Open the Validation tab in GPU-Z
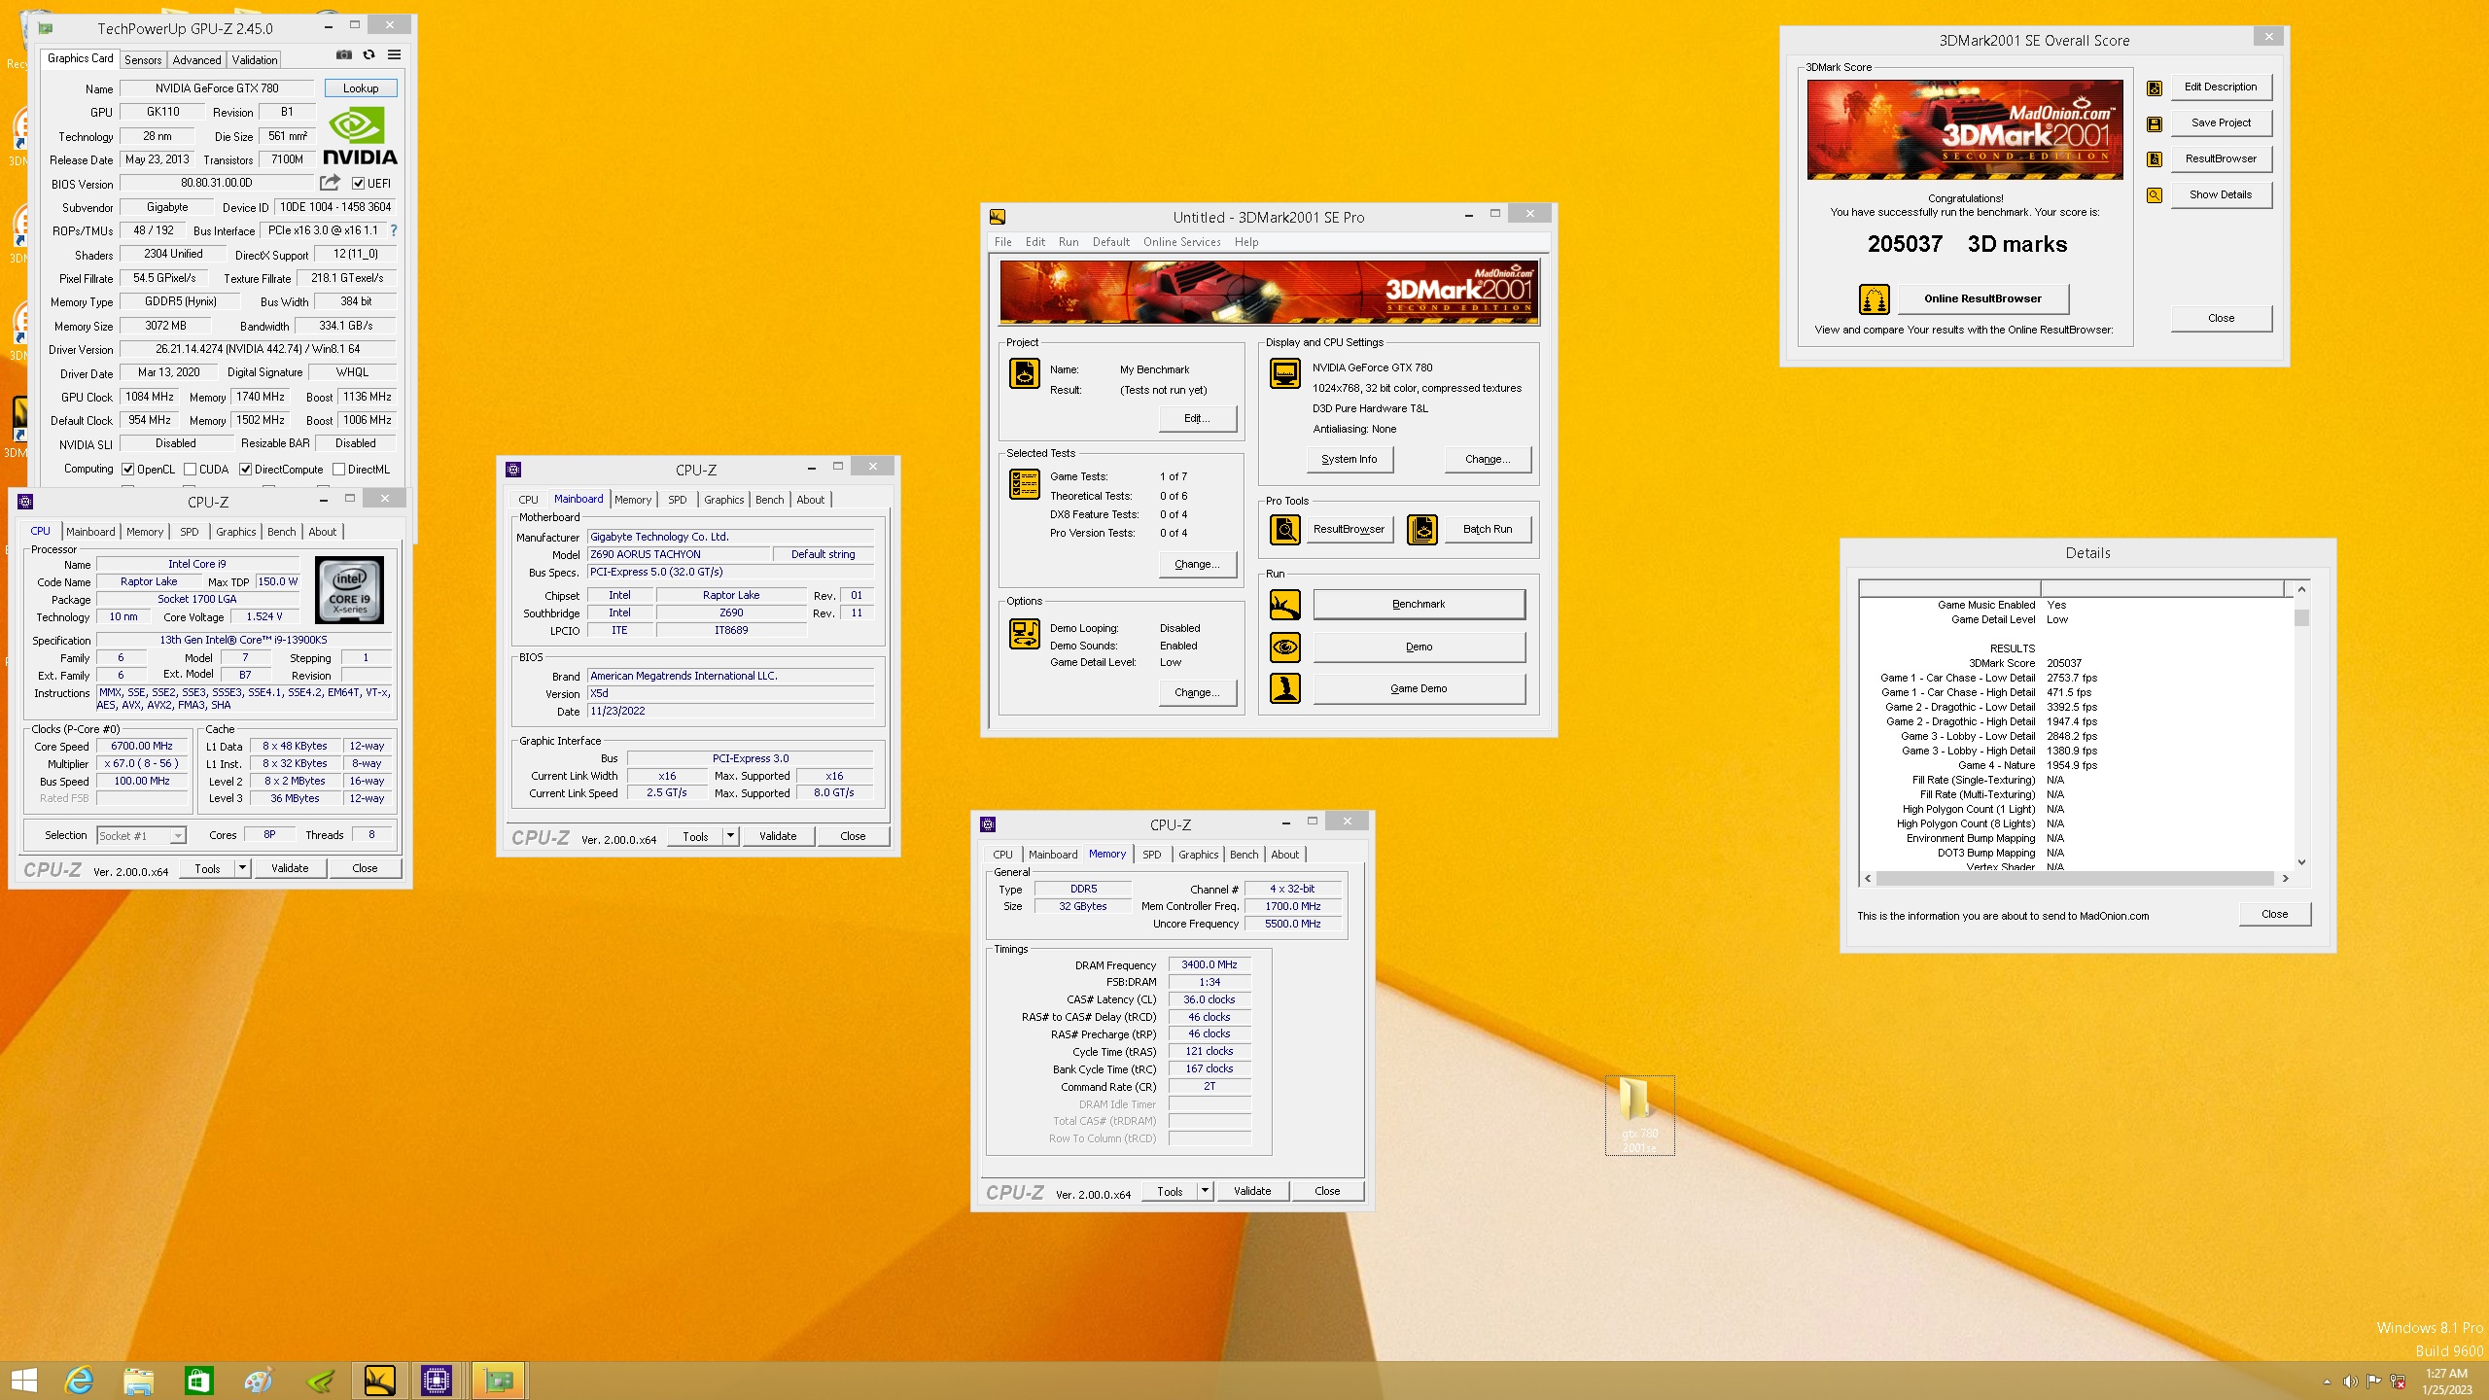 (255, 59)
